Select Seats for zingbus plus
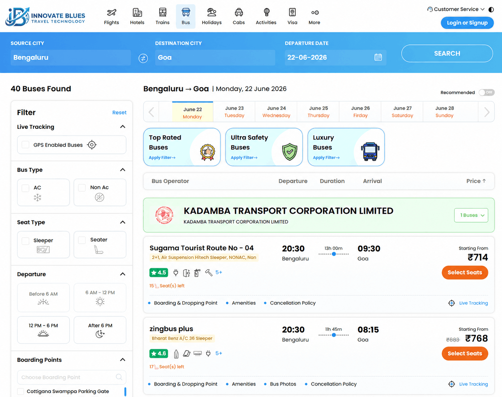Viewport: 502px width, 397px height. pos(465,354)
